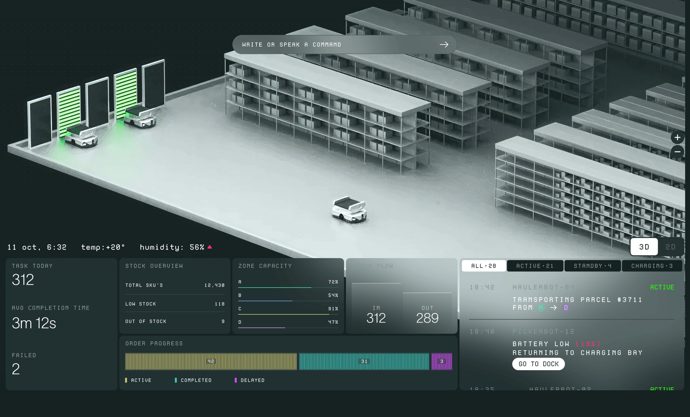Image resolution: width=690 pixels, height=417 pixels.
Task: Select zone A badge in parcel route
Action: (541, 308)
